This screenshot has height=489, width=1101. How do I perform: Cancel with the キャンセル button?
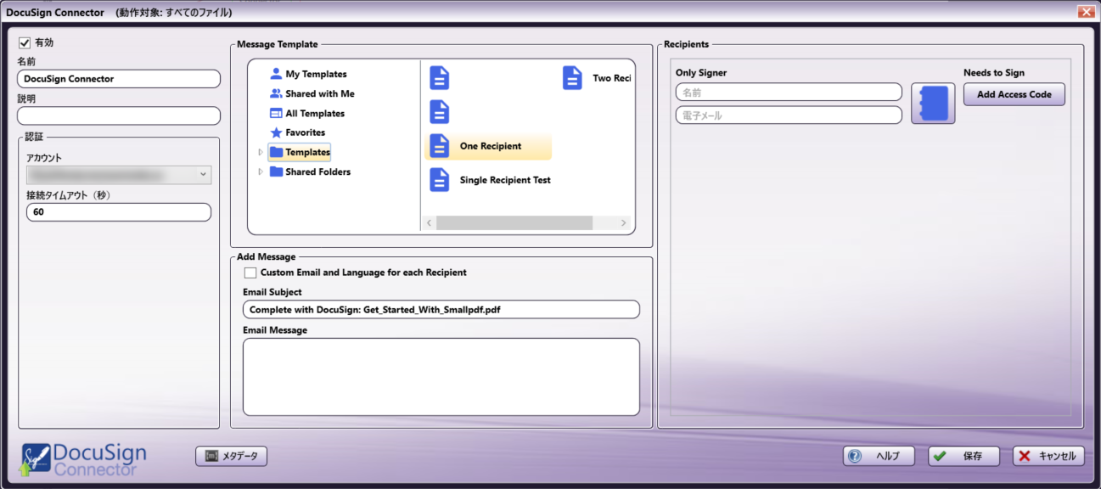tap(1048, 456)
